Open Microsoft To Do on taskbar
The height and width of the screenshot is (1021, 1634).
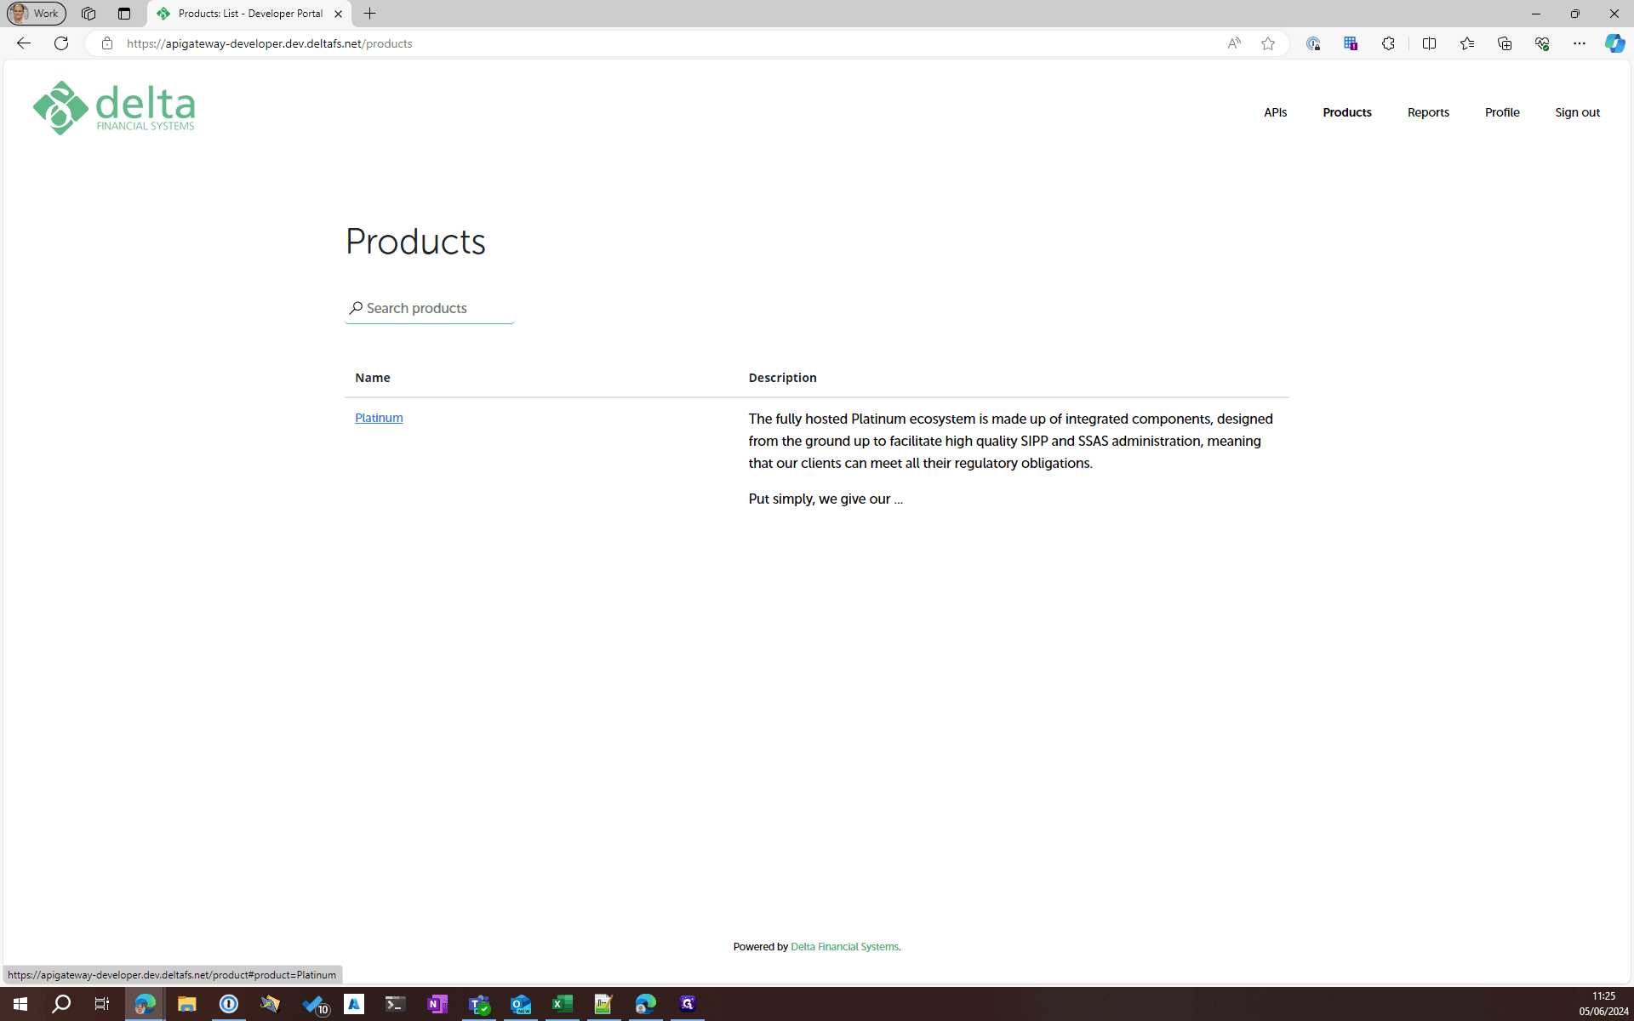pyautogui.click(x=316, y=1004)
